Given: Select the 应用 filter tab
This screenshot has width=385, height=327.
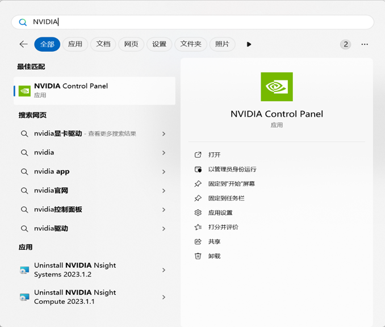Looking at the screenshot, I should pos(75,44).
